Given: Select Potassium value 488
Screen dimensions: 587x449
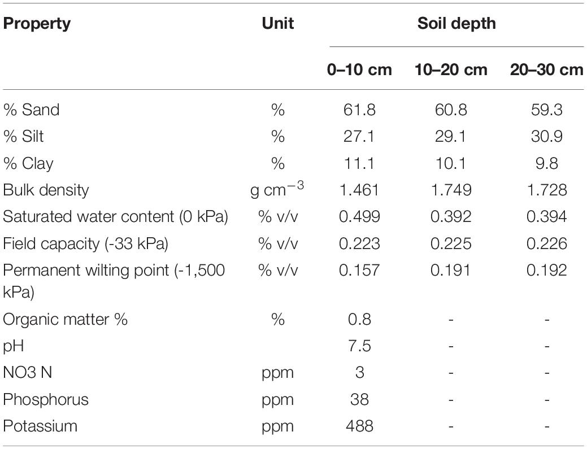Looking at the screenshot, I should click(359, 426).
